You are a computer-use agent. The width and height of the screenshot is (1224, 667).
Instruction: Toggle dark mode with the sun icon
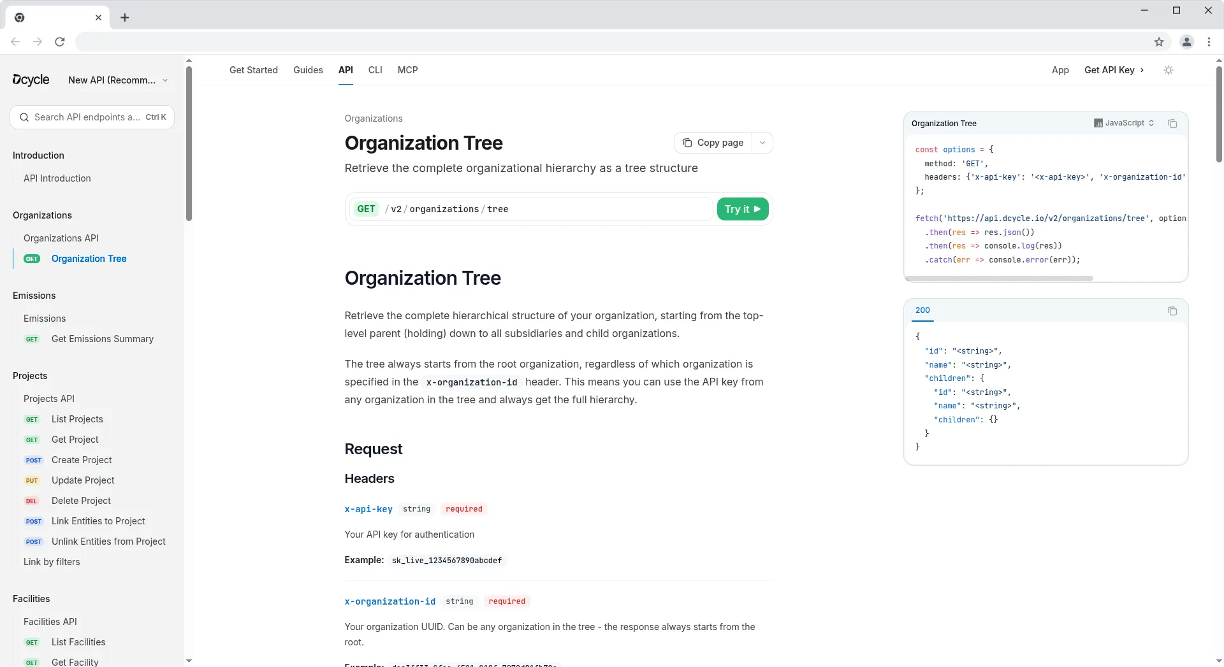coord(1169,70)
